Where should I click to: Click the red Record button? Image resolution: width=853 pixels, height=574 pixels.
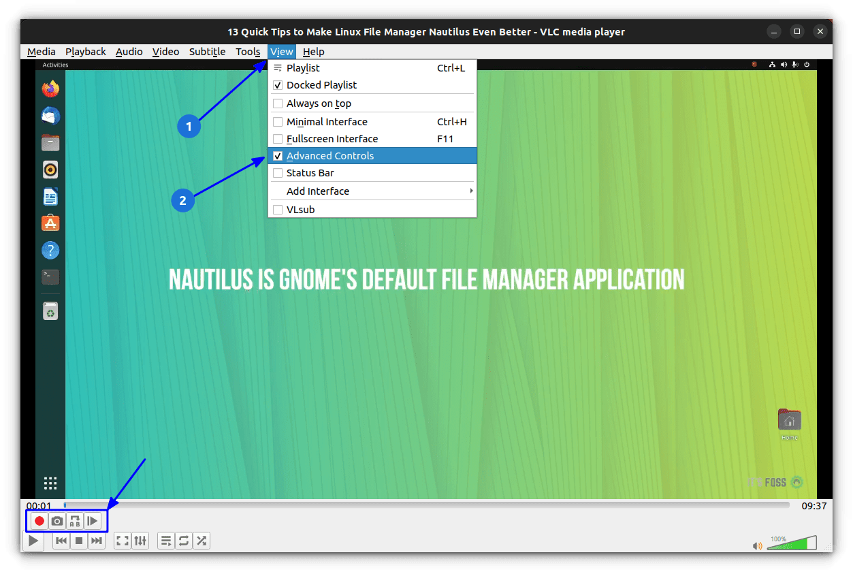pos(39,522)
